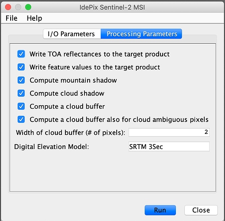The width and height of the screenshot is (225, 221).
Task: Click the IdePix Sentinel-2 MSI title bar
Action: tap(112, 7)
